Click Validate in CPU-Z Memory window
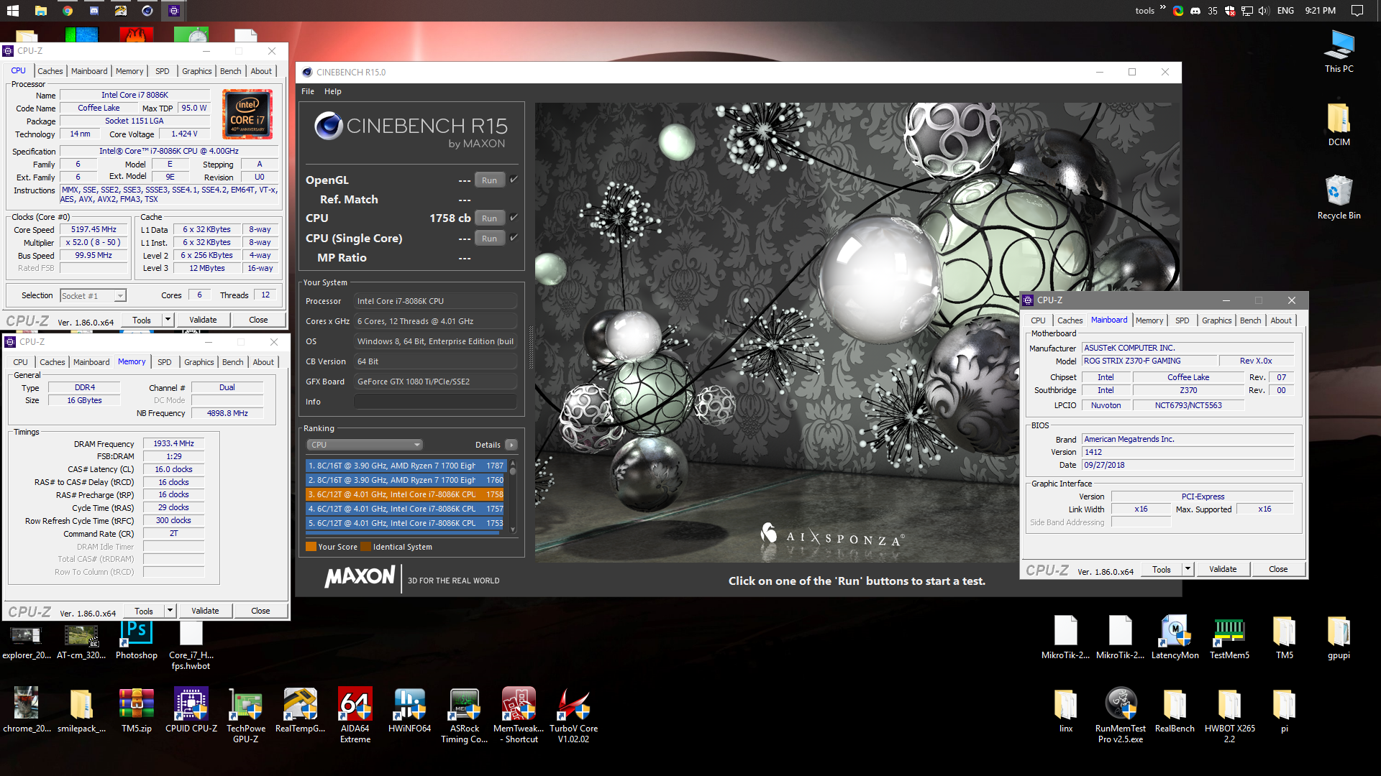1381x776 pixels. [205, 611]
